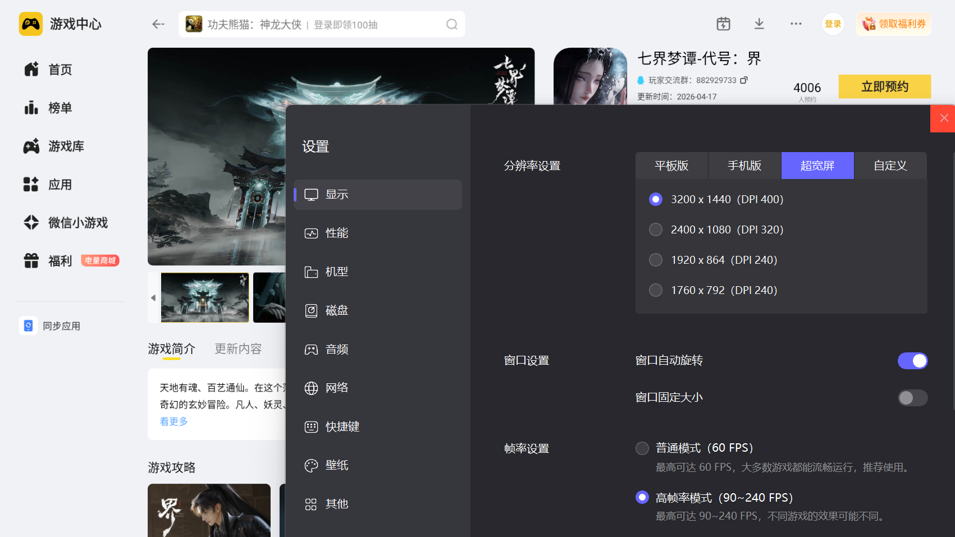Open 显示 display settings
This screenshot has width=955, height=537.
tap(378, 195)
